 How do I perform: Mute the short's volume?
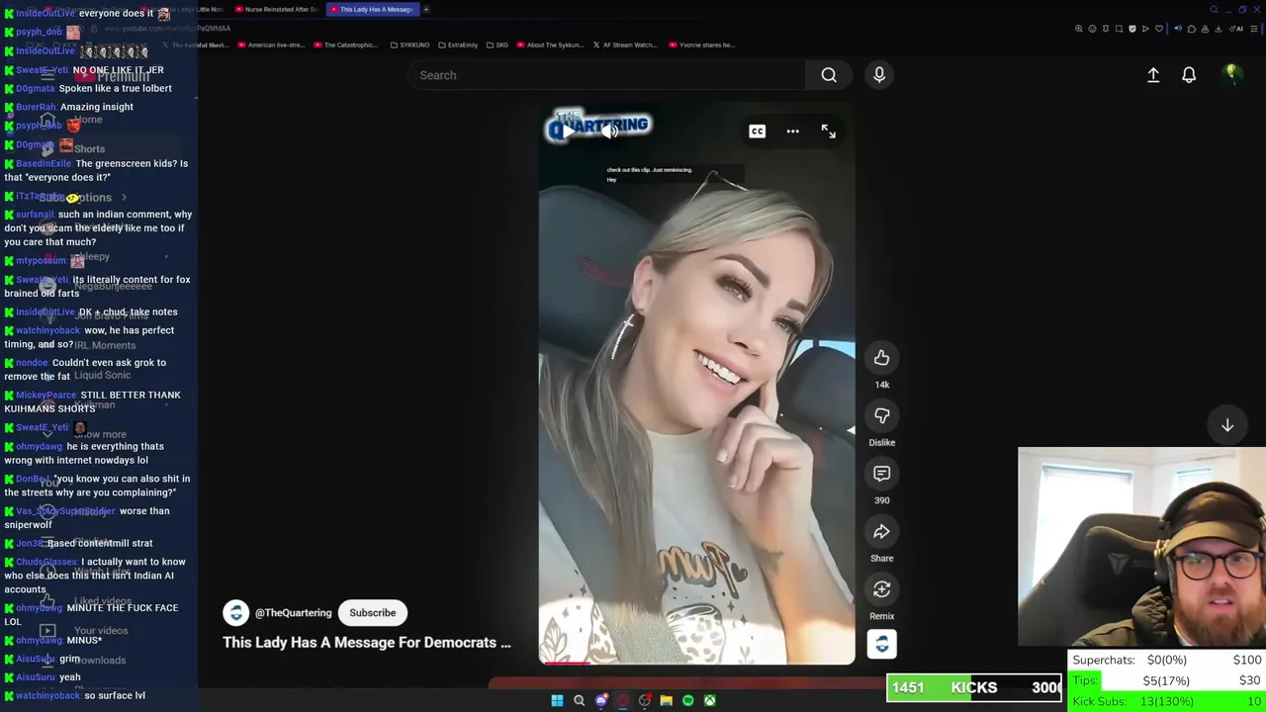tap(610, 131)
